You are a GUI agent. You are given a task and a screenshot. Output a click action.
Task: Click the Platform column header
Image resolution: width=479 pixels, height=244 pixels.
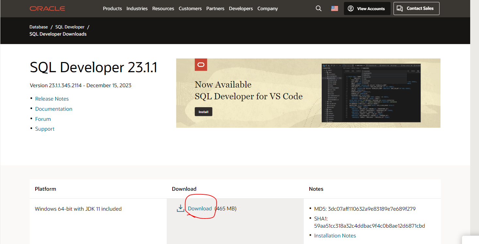point(45,189)
